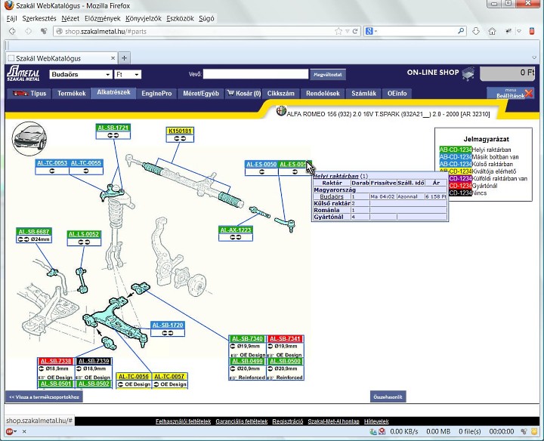Click part label AL-SB-1720
This screenshot has height=441, width=544.
(168, 325)
